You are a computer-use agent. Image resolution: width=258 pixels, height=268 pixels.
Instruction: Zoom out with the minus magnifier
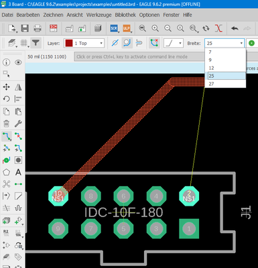(x=168, y=28)
